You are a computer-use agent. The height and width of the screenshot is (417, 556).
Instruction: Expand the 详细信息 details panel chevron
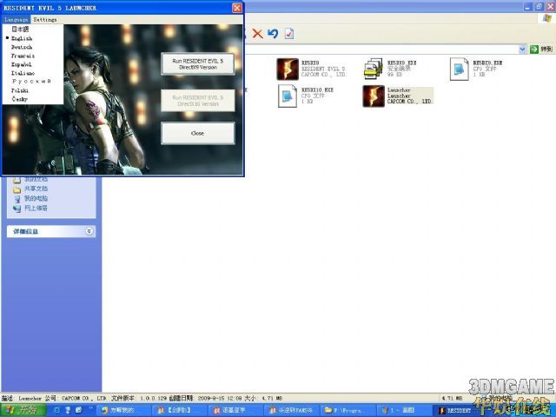click(89, 231)
